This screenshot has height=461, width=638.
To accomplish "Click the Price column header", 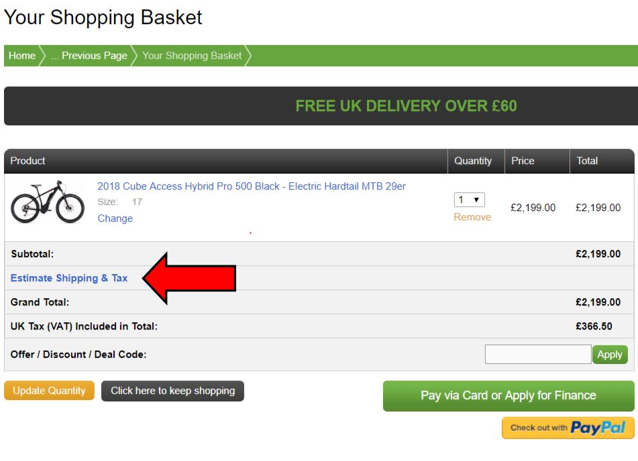I will click(x=523, y=161).
